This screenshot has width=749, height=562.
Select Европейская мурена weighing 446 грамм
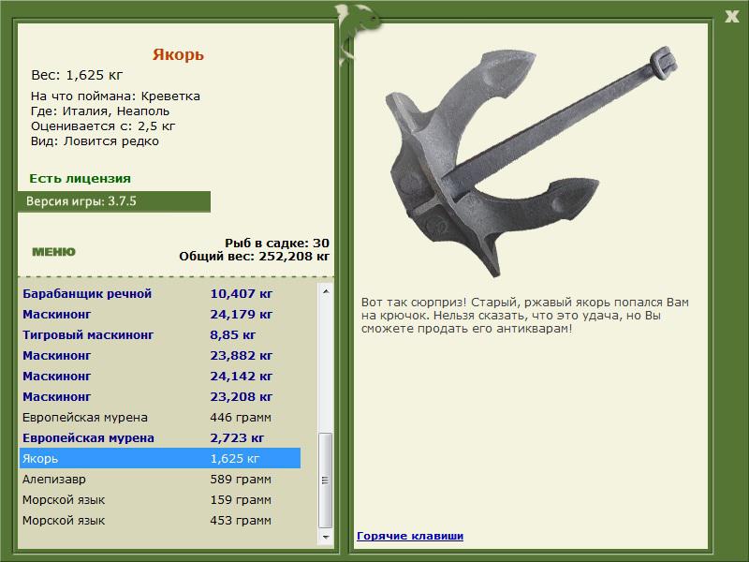coord(160,417)
